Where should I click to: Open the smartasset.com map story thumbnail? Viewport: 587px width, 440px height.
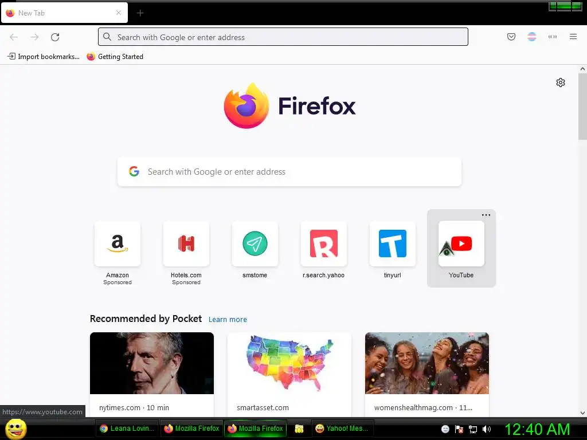[x=289, y=363]
